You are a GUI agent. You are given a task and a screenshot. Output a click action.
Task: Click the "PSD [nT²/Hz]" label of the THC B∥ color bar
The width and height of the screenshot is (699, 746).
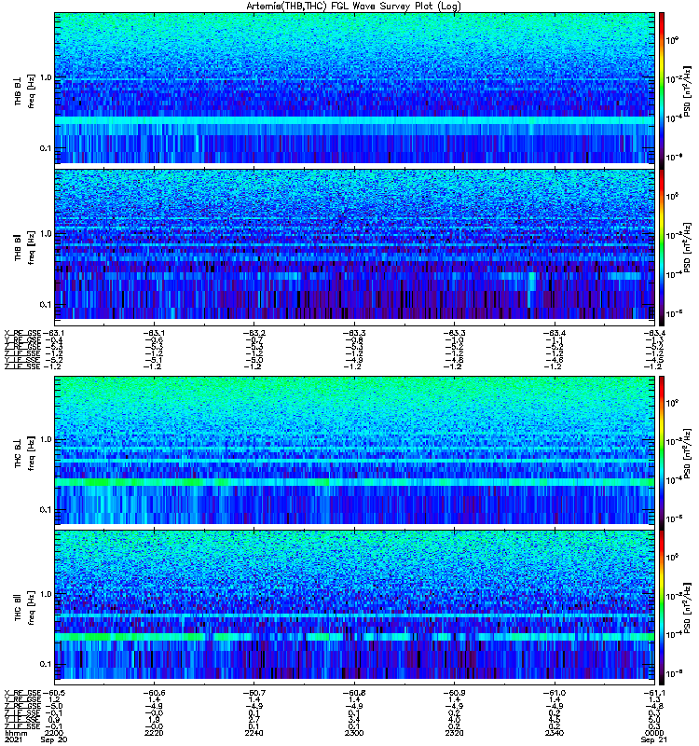(x=687, y=608)
